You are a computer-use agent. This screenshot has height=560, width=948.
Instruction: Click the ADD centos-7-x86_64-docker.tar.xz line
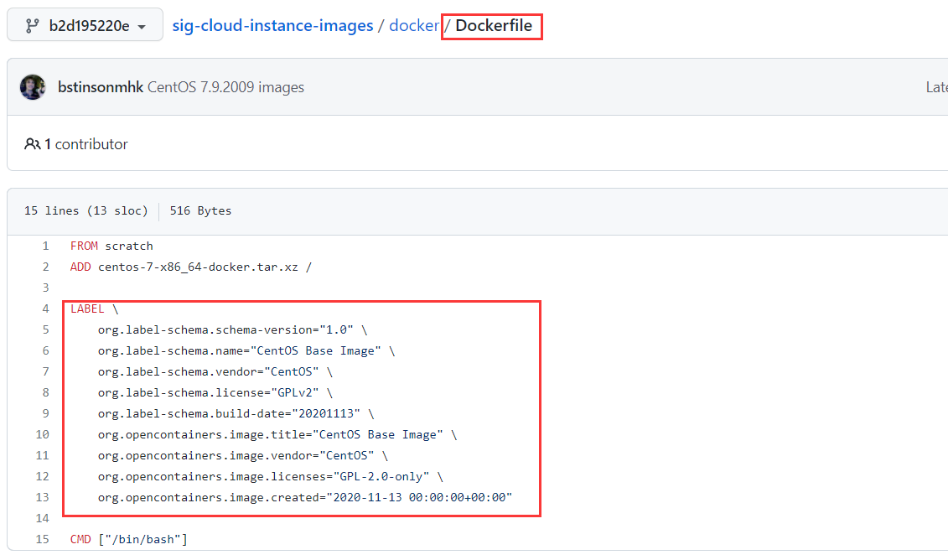[x=191, y=267]
